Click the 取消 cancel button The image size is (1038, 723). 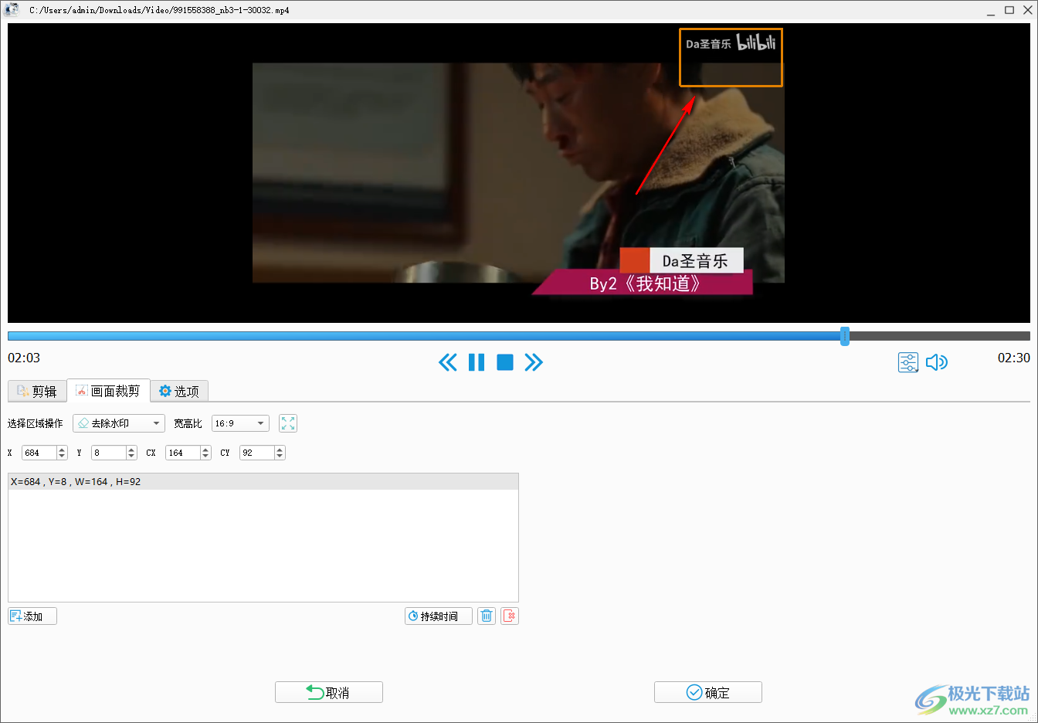click(329, 692)
